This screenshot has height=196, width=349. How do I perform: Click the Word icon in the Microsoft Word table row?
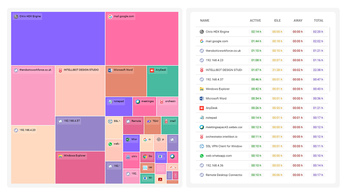[x=202, y=98]
